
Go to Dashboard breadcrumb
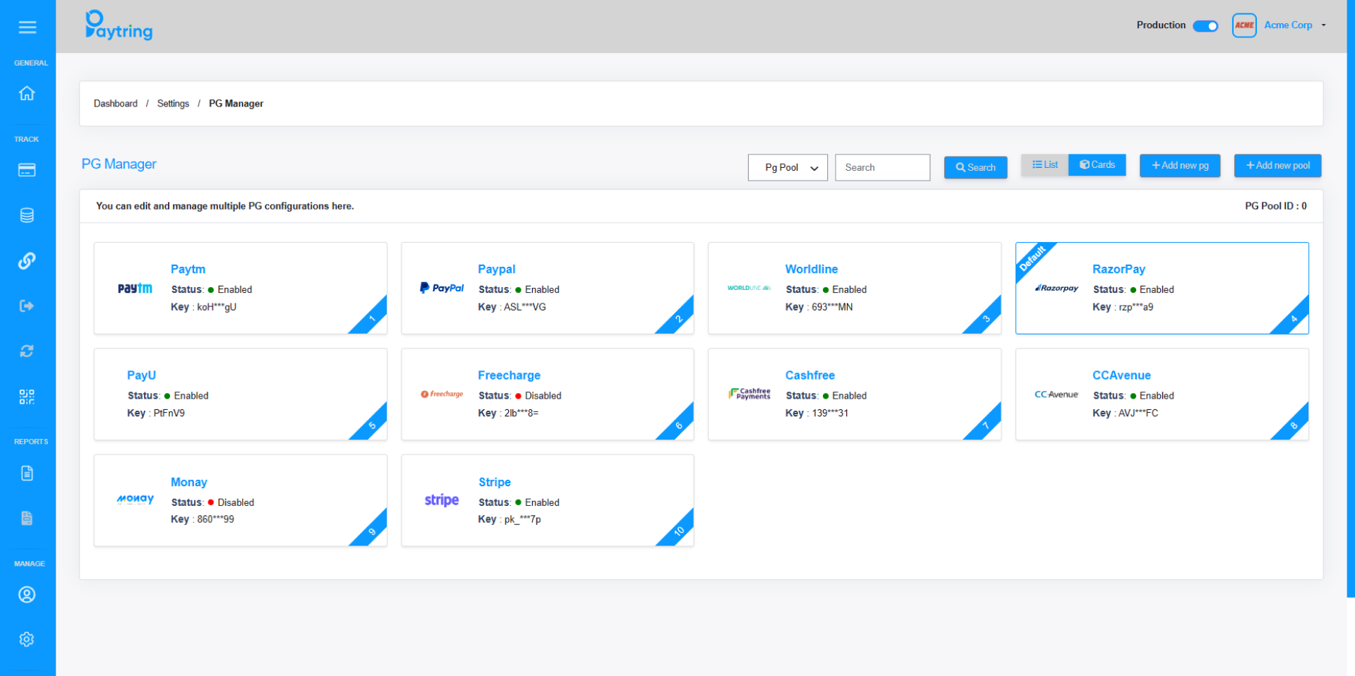coord(116,104)
